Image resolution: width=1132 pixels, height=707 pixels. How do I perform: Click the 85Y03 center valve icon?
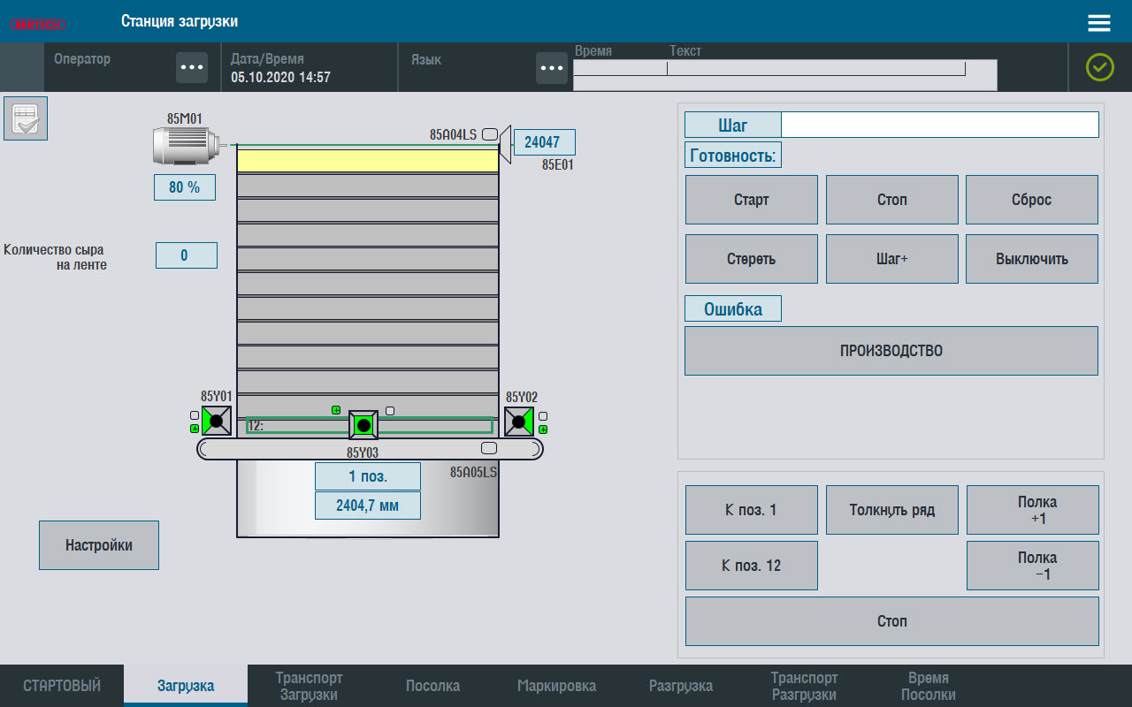click(x=363, y=425)
